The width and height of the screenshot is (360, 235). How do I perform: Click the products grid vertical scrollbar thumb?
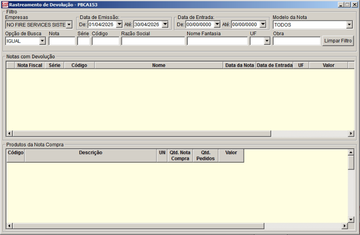tap(351, 162)
